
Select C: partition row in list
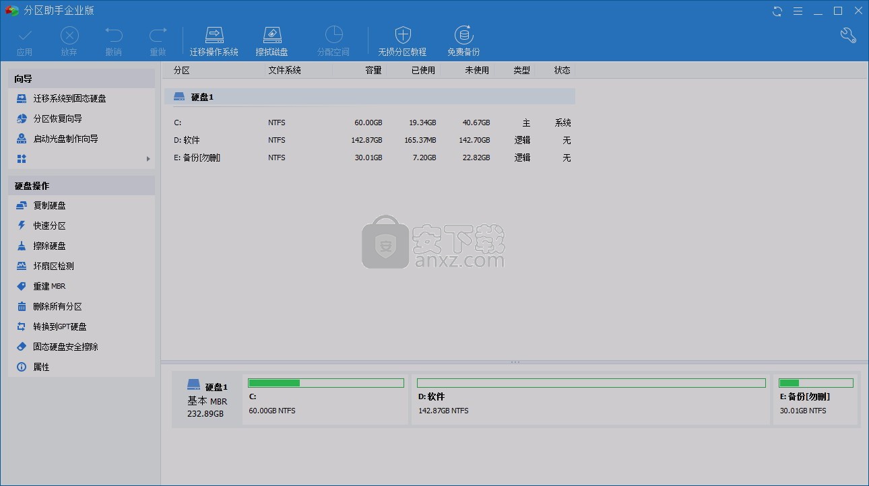pyautogui.click(x=370, y=123)
